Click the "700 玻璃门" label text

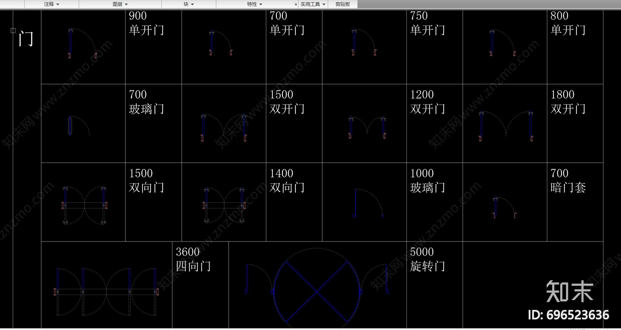(146, 102)
